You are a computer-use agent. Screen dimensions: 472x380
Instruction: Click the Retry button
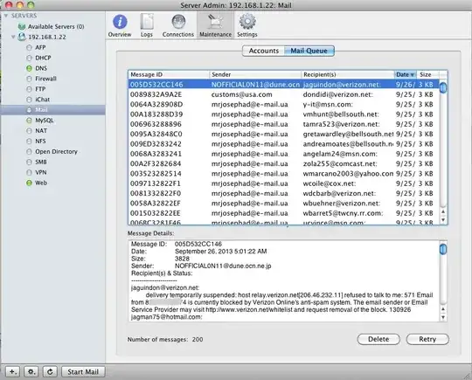point(427,339)
